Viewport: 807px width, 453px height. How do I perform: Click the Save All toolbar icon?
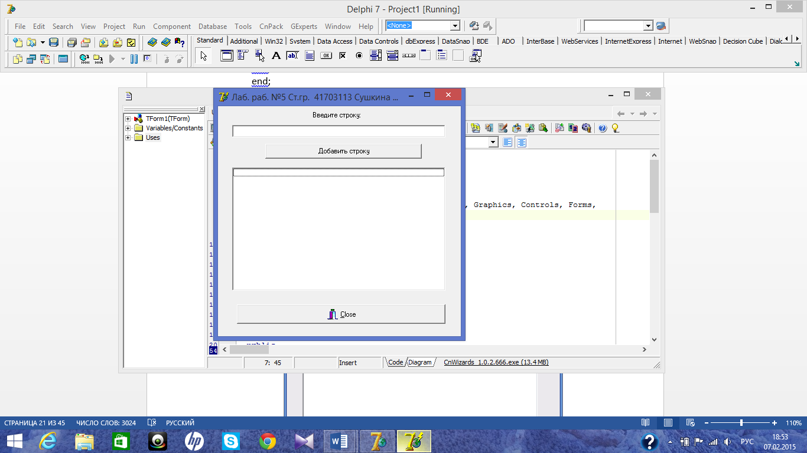[x=71, y=42]
